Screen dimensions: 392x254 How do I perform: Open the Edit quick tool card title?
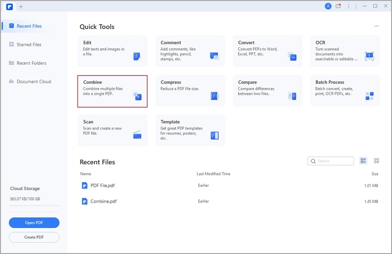tap(87, 43)
